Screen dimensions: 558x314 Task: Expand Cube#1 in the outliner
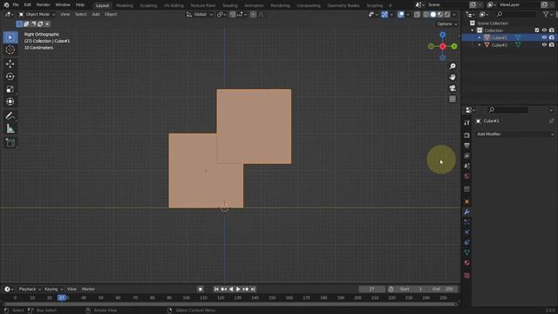coord(480,38)
